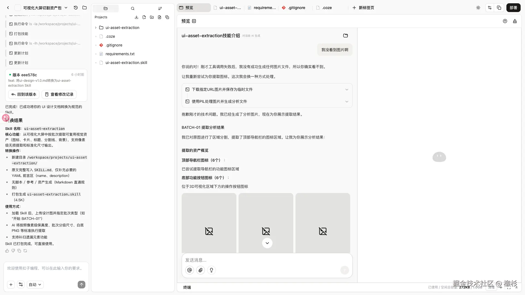The height and width of the screenshot is (295, 525).
Task: Toggle split view with the copy-layout icon
Action: tap(499, 8)
